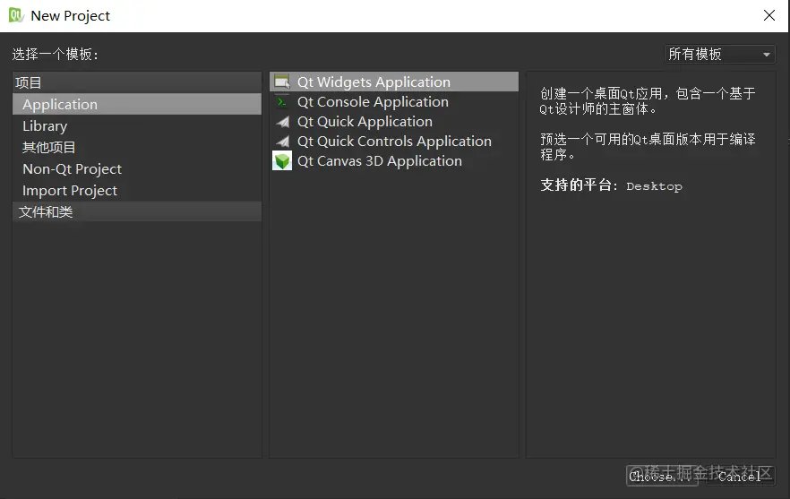This screenshot has width=790, height=499.
Task: Click the 项目 section header
Action: pos(137,82)
